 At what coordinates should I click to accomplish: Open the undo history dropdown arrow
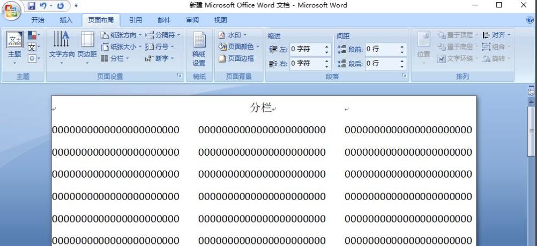coord(51,5)
